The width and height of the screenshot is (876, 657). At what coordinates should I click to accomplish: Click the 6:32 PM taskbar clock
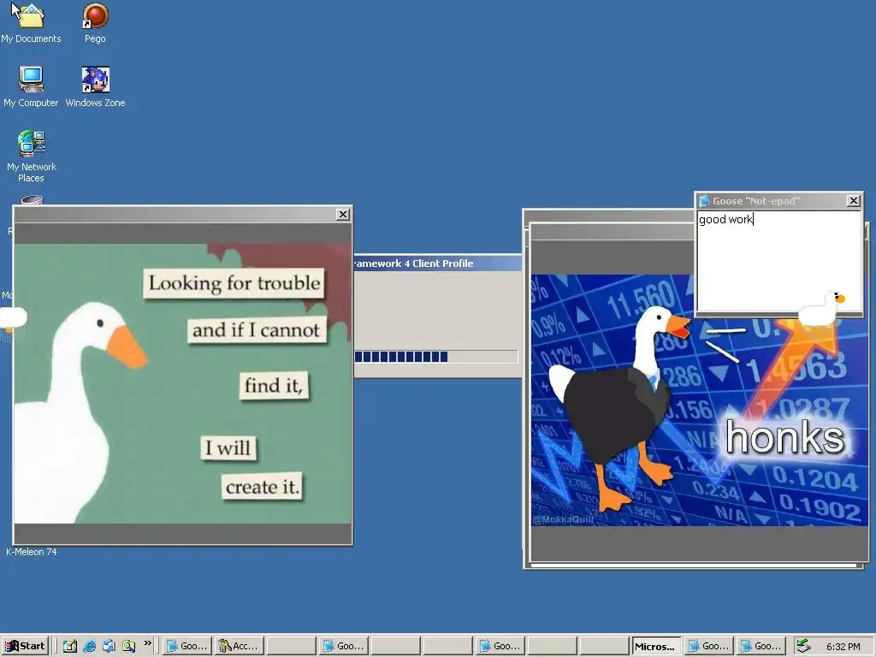click(843, 647)
